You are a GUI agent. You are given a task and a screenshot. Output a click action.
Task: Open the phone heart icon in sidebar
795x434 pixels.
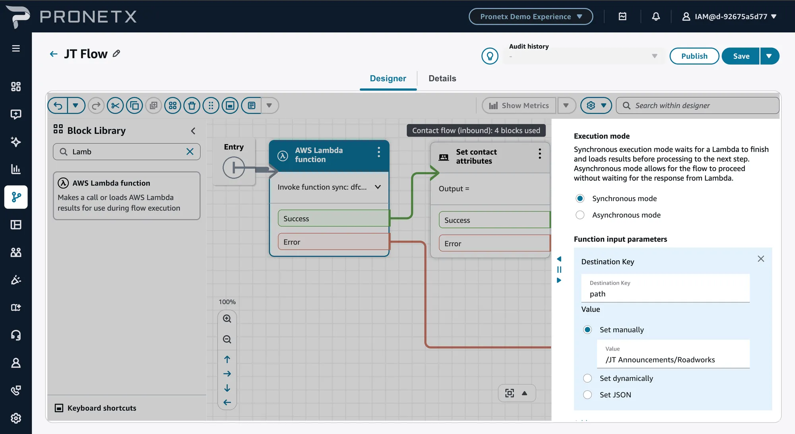[x=16, y=391]
